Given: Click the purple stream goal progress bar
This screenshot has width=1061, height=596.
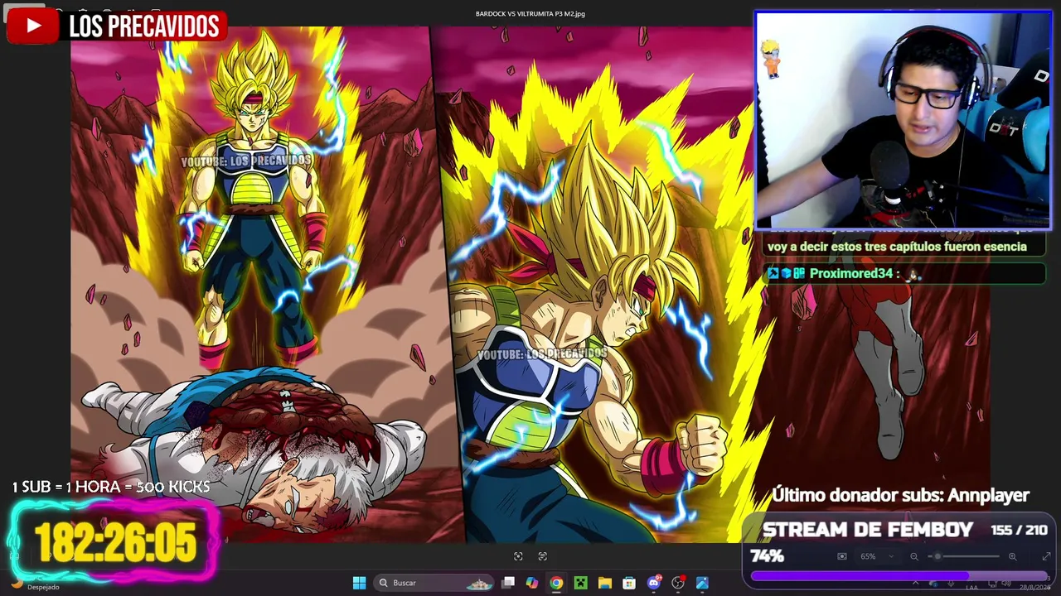Looking at the screenshot, I should 899,576.
